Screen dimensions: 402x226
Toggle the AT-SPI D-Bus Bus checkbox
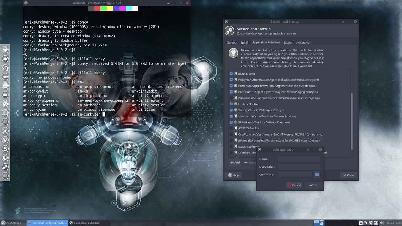231,128
